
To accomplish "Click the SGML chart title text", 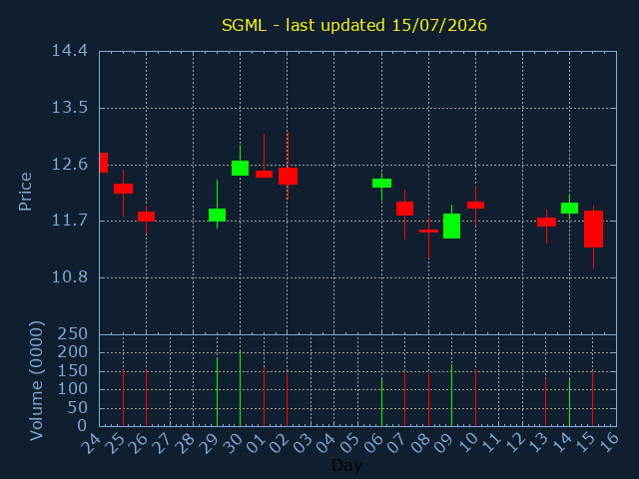I will tap(354, 25).
